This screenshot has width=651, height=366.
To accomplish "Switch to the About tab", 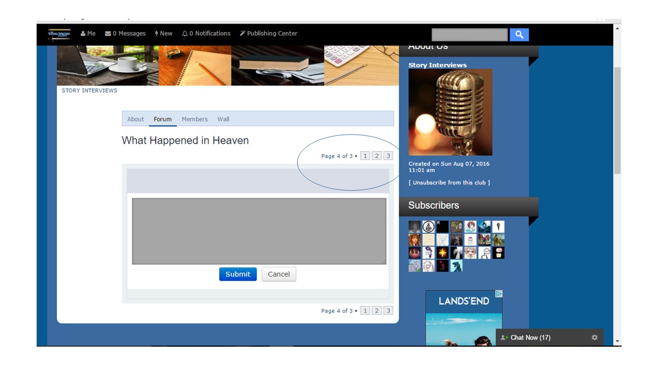I will click(x=135, y=119).
